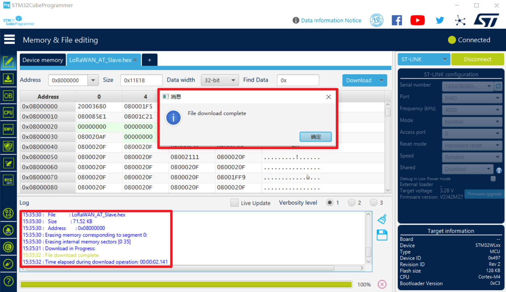The height and width of the screenshot is (292, 506).
Task: Open Data width 32-bit dropdown
Action: click(x=220, y=80)
